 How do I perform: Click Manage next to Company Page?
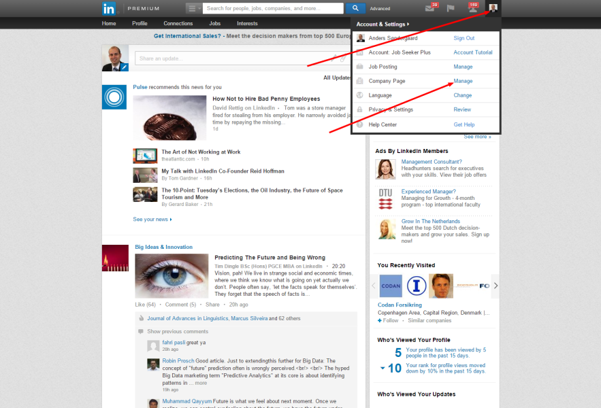point(463,81)
